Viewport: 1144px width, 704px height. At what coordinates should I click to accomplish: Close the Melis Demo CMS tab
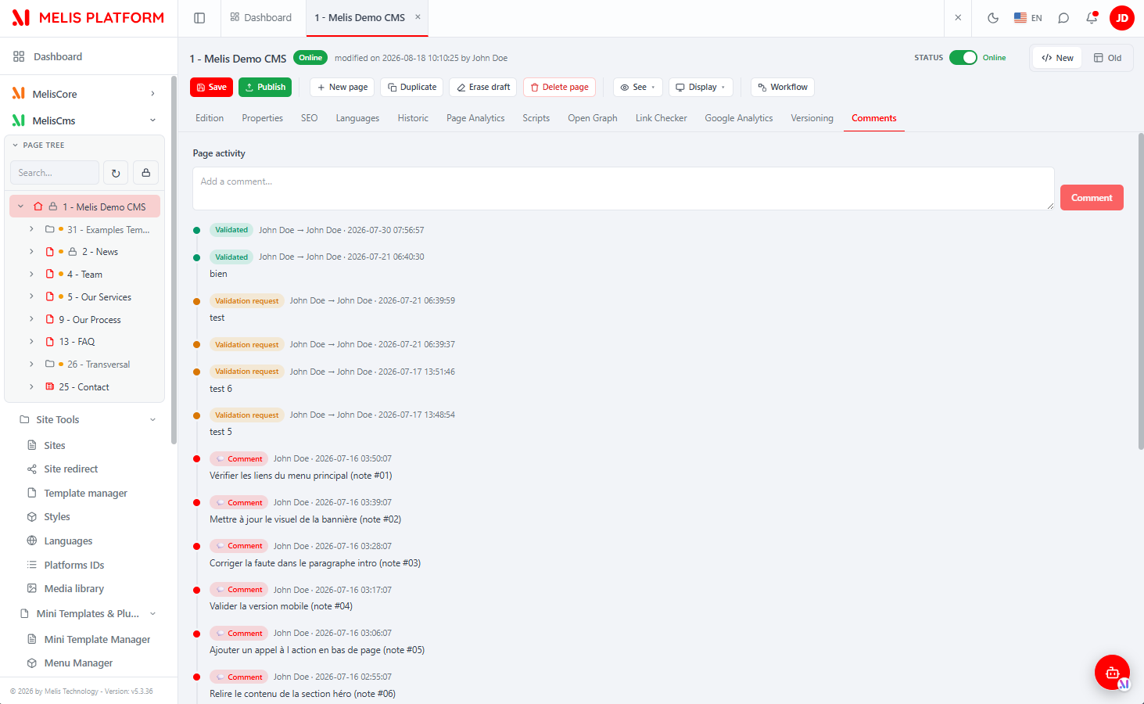pos(418,17)
